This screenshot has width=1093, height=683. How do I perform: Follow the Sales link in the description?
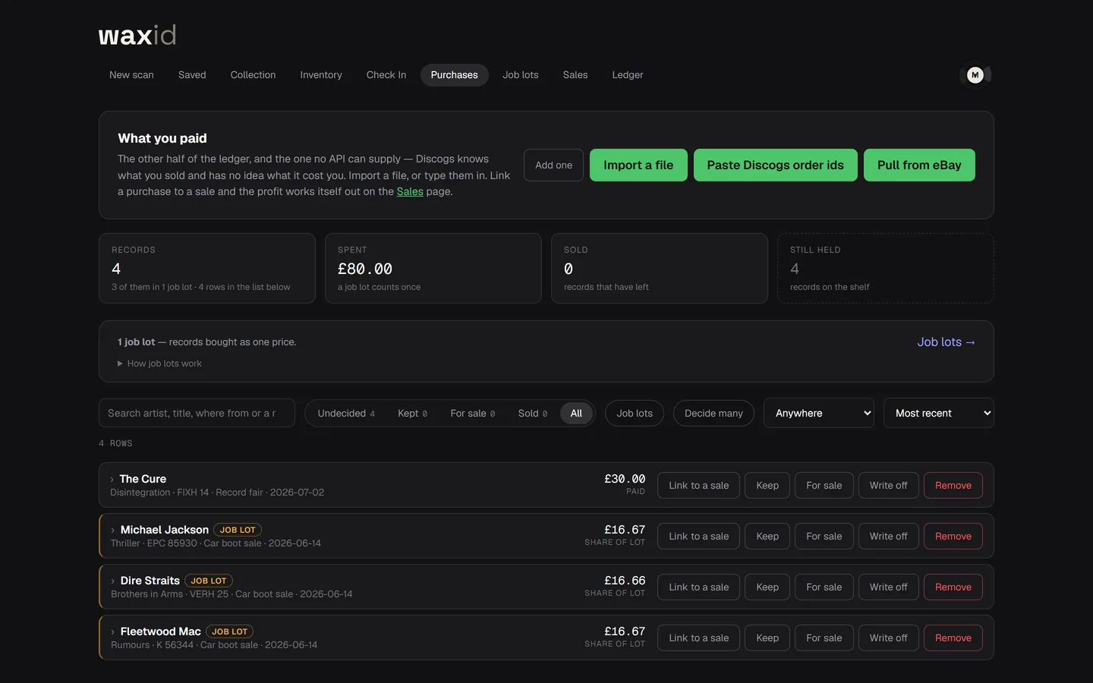(x=410, y=192)
